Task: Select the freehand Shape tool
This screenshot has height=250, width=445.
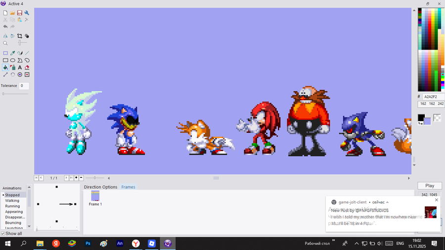Action: pyautogui.click(x=27, y=60)
